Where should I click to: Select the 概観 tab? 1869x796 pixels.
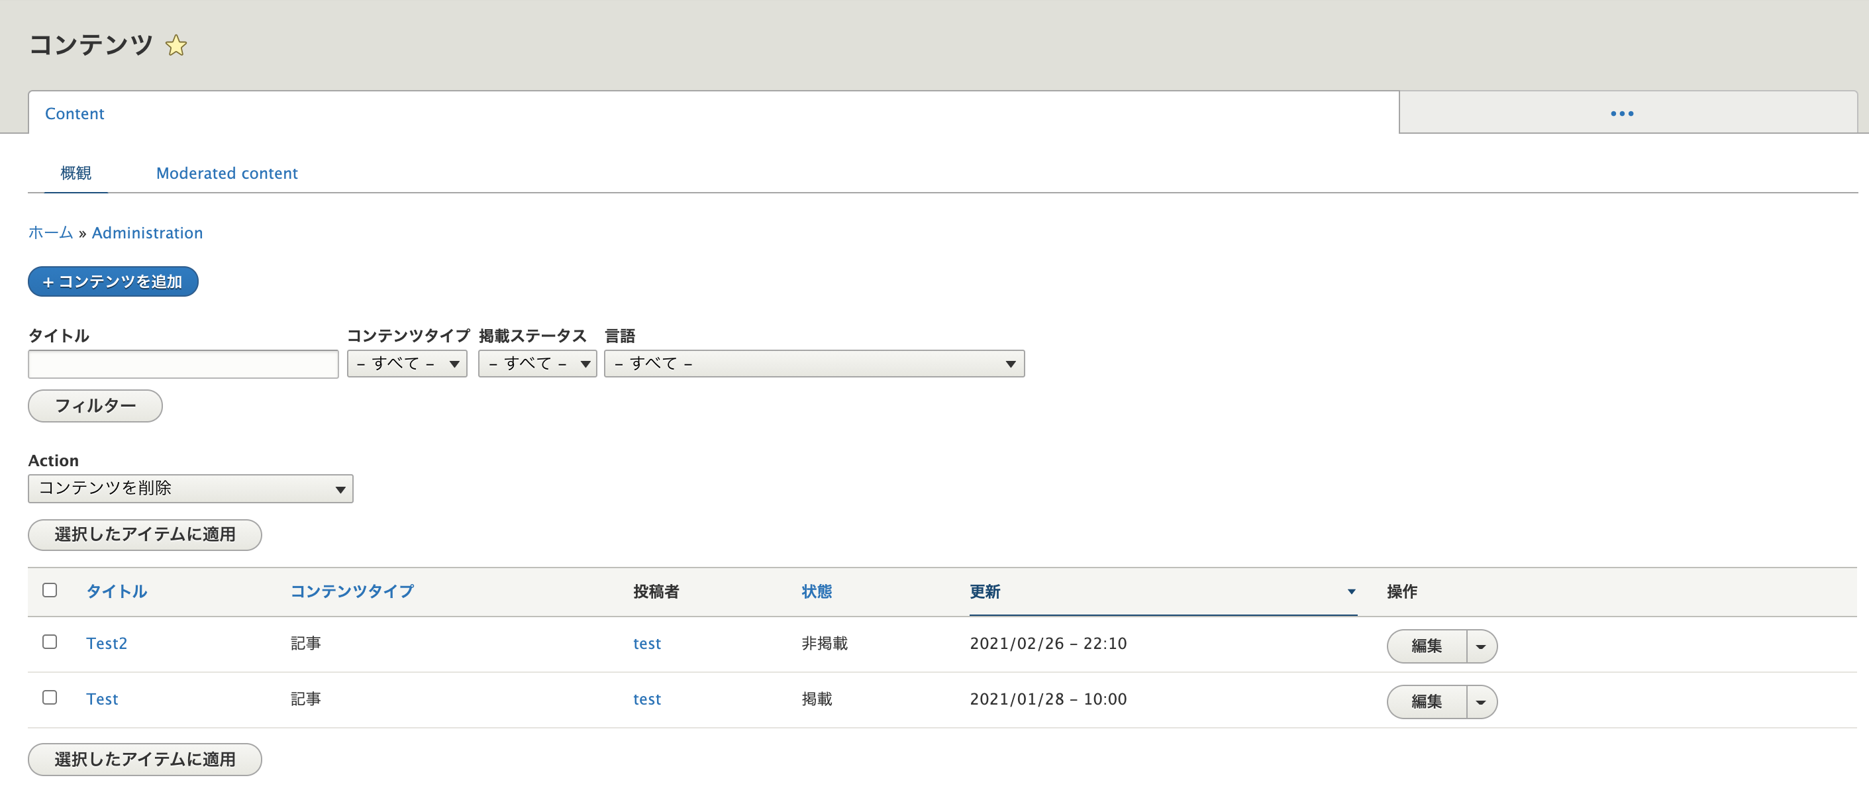(x=76, y=173)
